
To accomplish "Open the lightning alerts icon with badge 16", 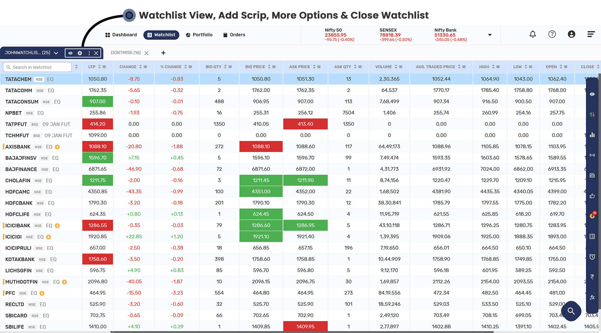I will tap(593, 215).
